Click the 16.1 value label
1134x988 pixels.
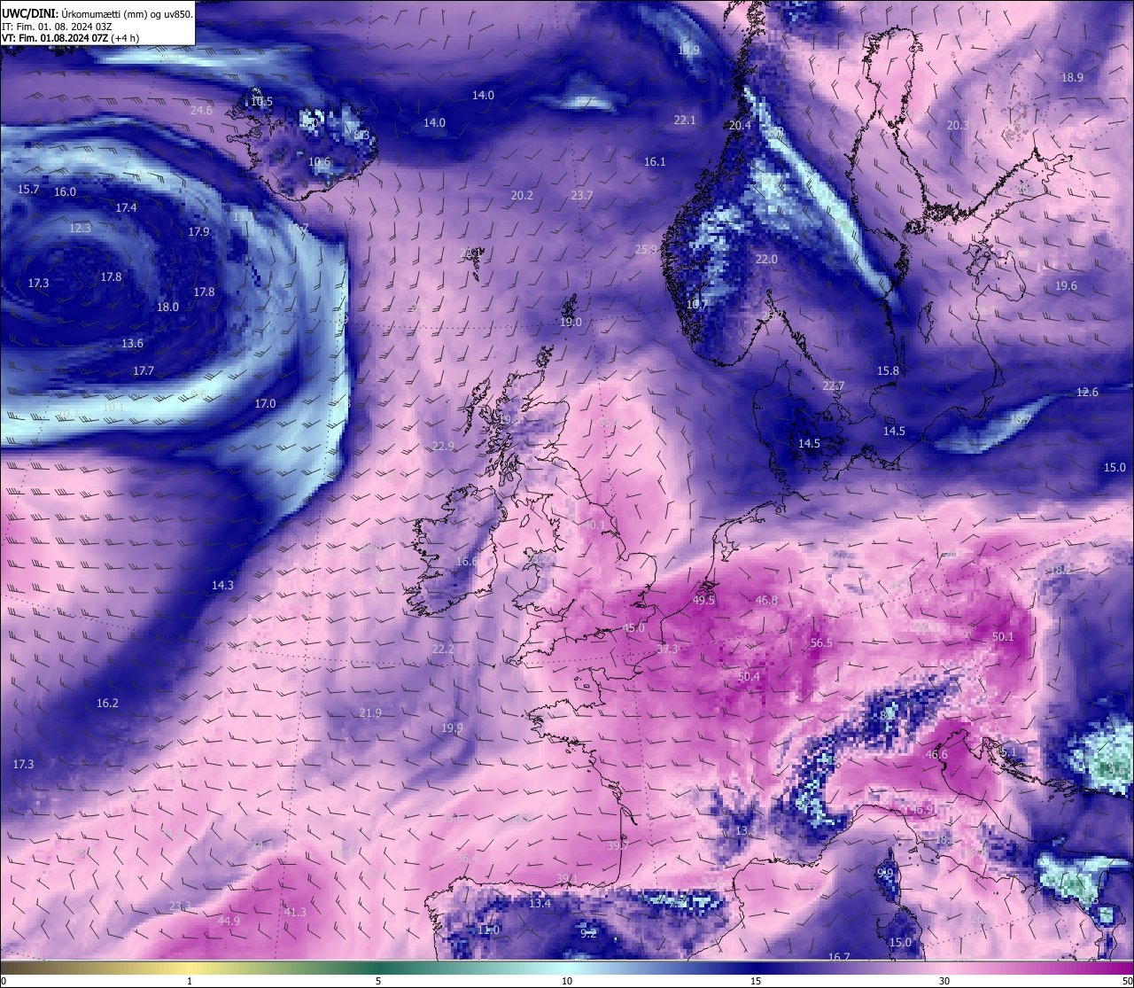(655, 162)
